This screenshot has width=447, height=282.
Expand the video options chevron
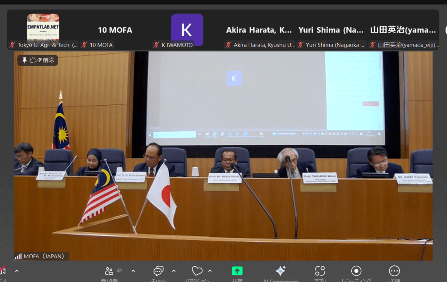tap(17, 270)
